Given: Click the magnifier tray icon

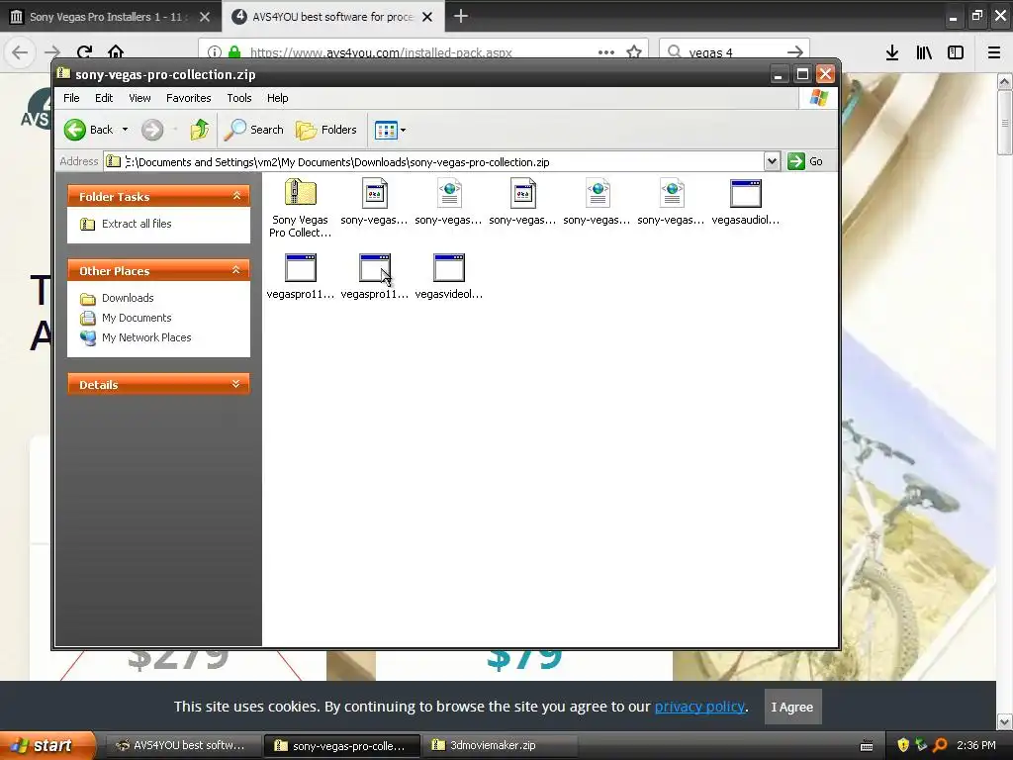Looking at the screenshot, I should (x=940, y=745).
